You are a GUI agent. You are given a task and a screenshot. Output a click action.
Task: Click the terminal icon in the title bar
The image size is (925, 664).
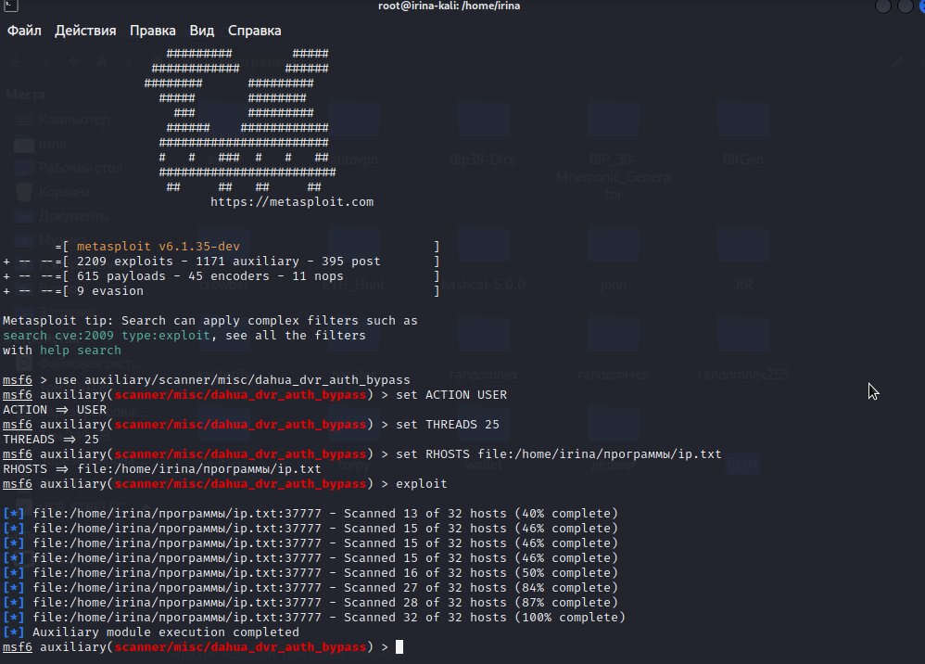[x=10, y=6]
